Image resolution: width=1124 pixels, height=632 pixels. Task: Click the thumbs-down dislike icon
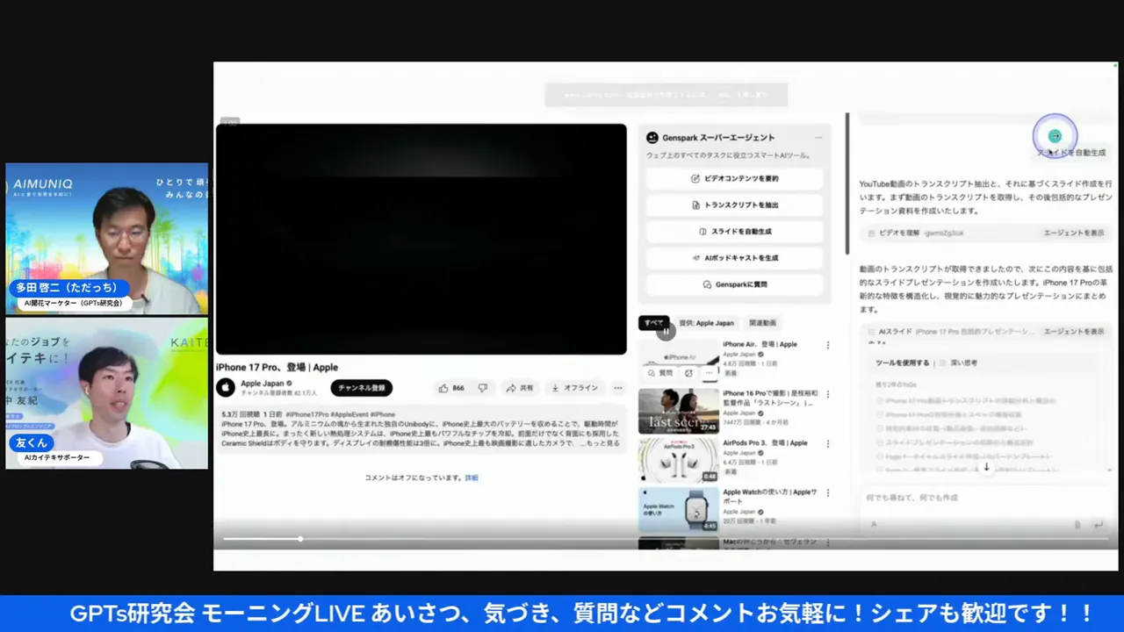pos(483,388)
